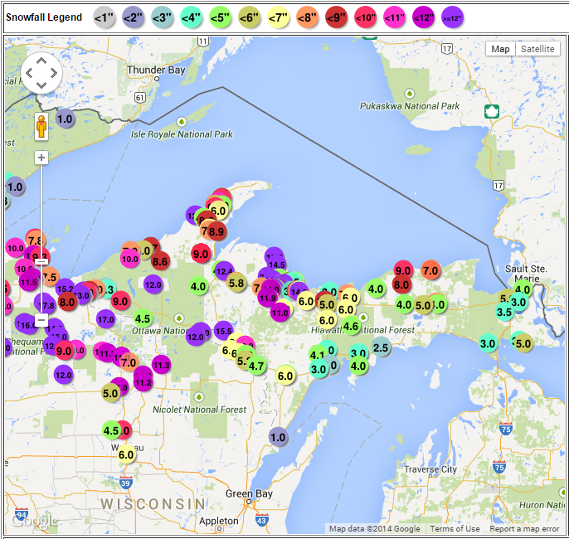Click the 4.7 green snowfall marker
Image resolution: width=569 pixels, height=539 pixels.
pyautogui.click(x=256, y=366)
